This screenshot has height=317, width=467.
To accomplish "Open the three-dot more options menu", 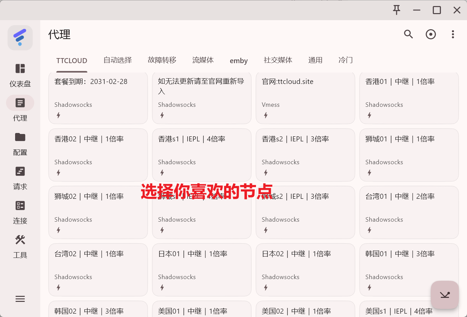I will pyautogui.click(x=453, y=34).
